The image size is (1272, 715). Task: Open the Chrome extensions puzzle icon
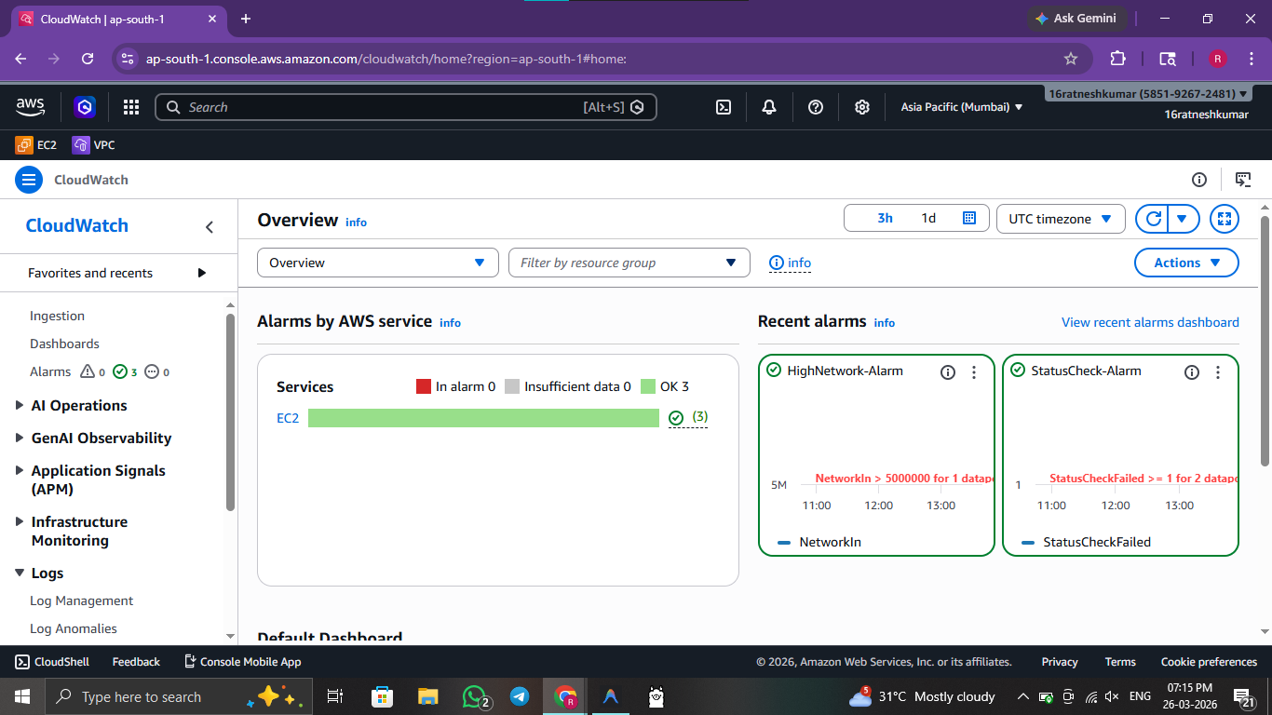(x=1118, y=59)
